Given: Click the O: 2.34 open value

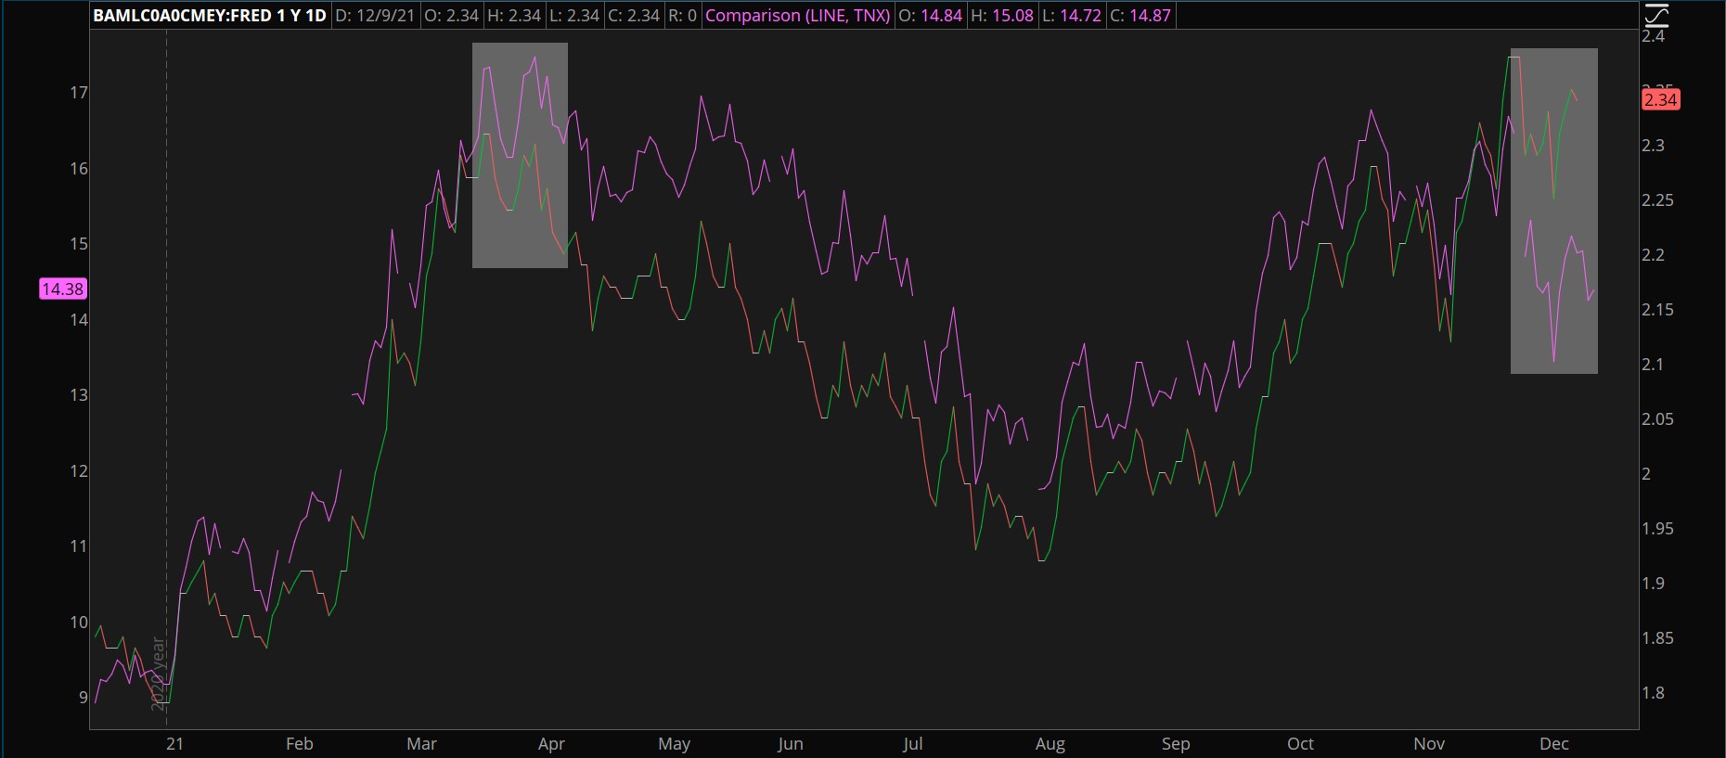Looking at the screenshot, I should 452,16.
